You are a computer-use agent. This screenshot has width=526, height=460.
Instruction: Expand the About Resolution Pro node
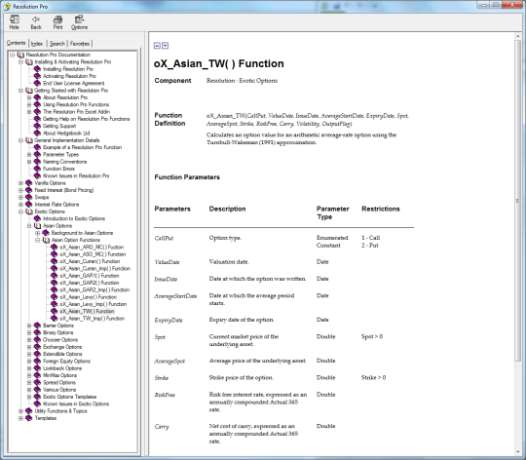(x=29, y=97)
